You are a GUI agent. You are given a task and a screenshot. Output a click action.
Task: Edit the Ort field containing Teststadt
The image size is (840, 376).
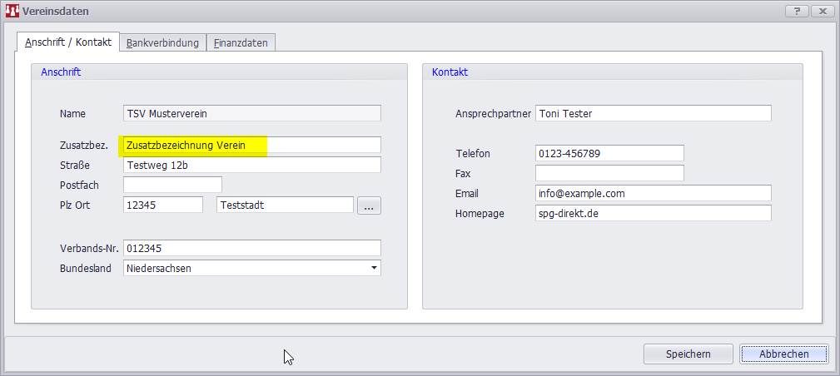click(x=285, y=205)
